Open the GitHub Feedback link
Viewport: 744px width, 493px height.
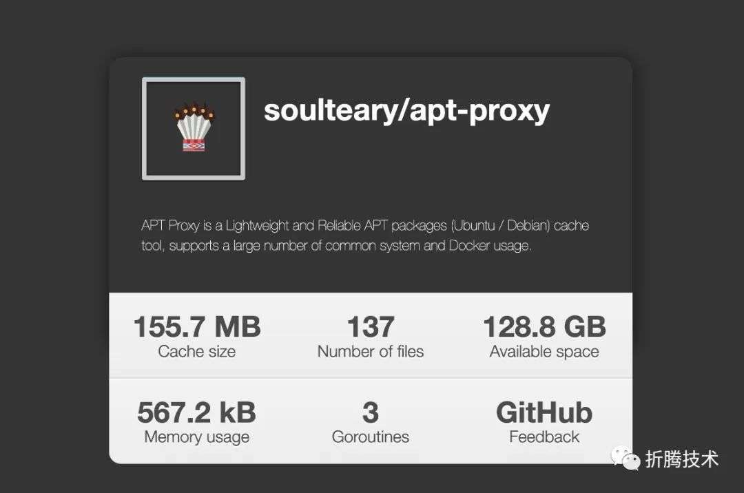coord(544,421)
